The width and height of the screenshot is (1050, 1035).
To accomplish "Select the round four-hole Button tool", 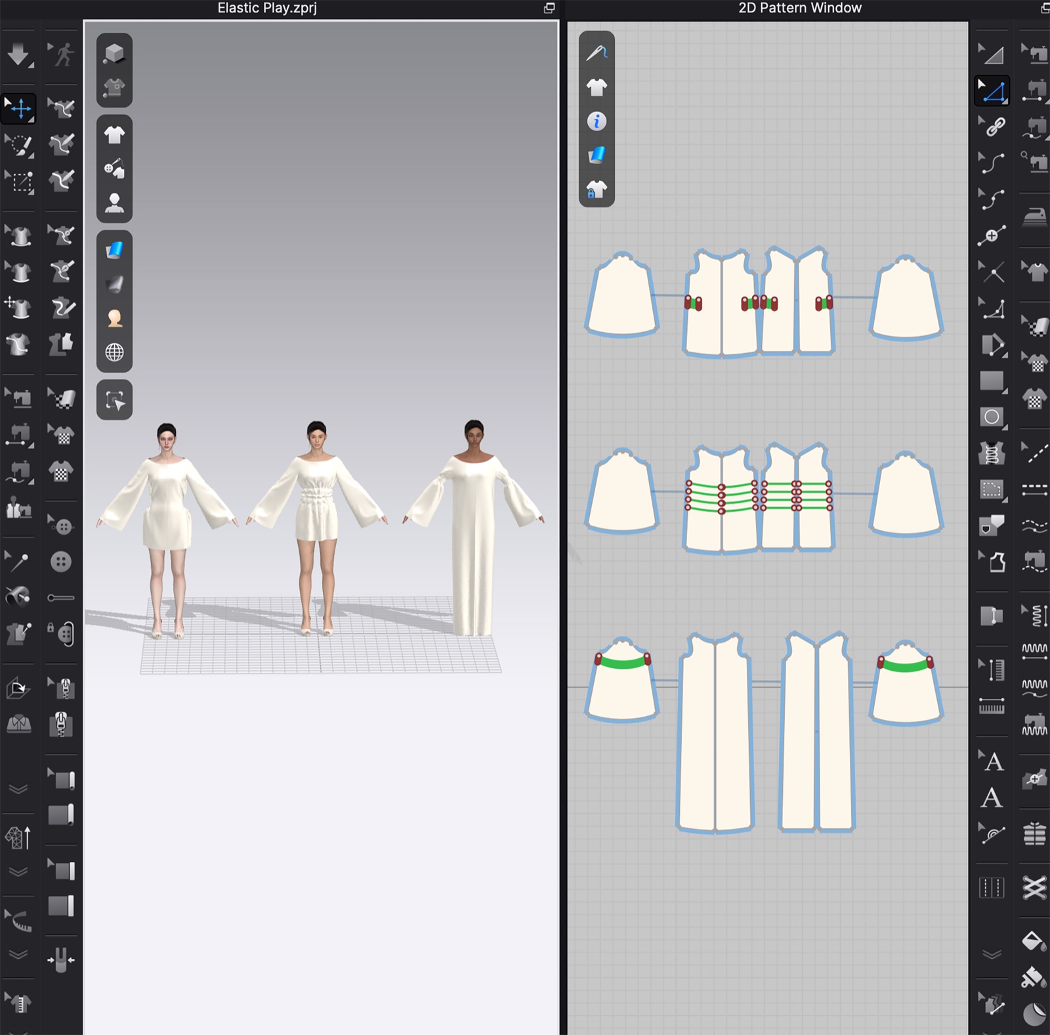I will pos(61,562).
